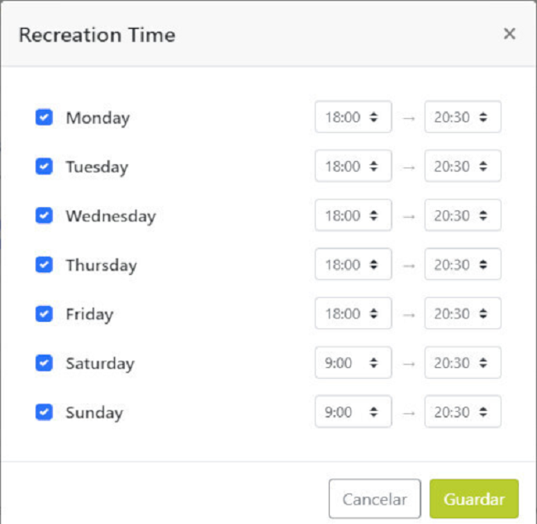
Task: Open Monday end time dropdown
Action: (x=463, y=117)
